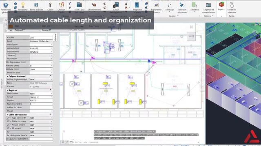Click the Import BT icon
Image resolution: width=261 pixels, height=146 pixels.
click(221, 4)
